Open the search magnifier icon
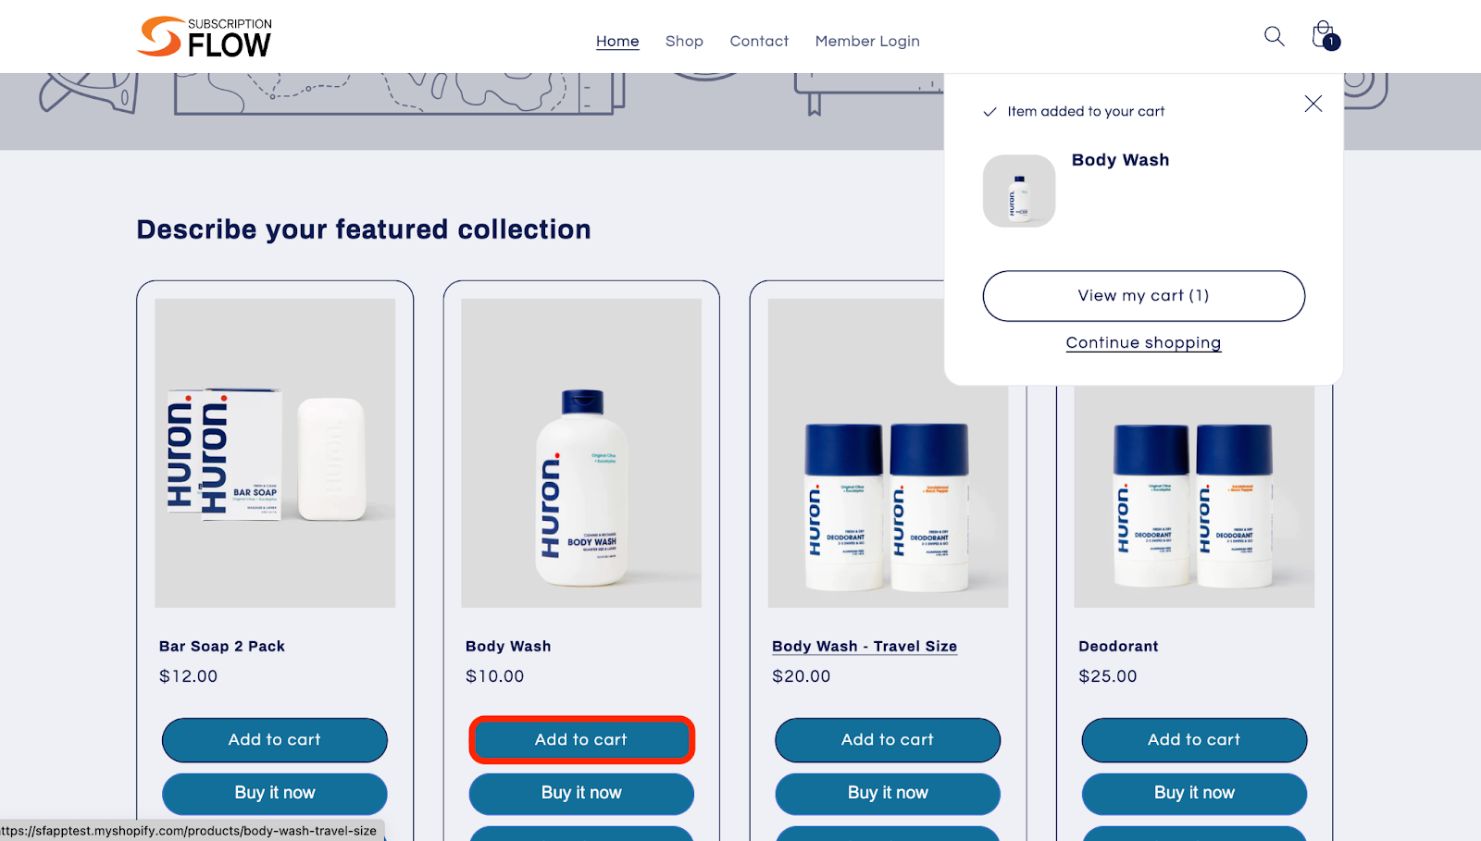This screenshot has width=1481, height=841. point(1274,36)
